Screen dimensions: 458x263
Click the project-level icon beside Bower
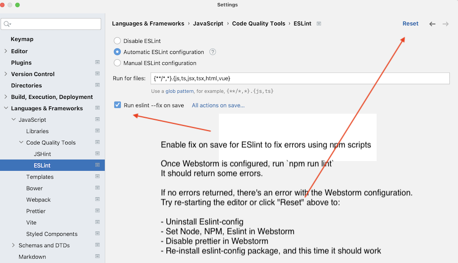(x=98, y=188)
